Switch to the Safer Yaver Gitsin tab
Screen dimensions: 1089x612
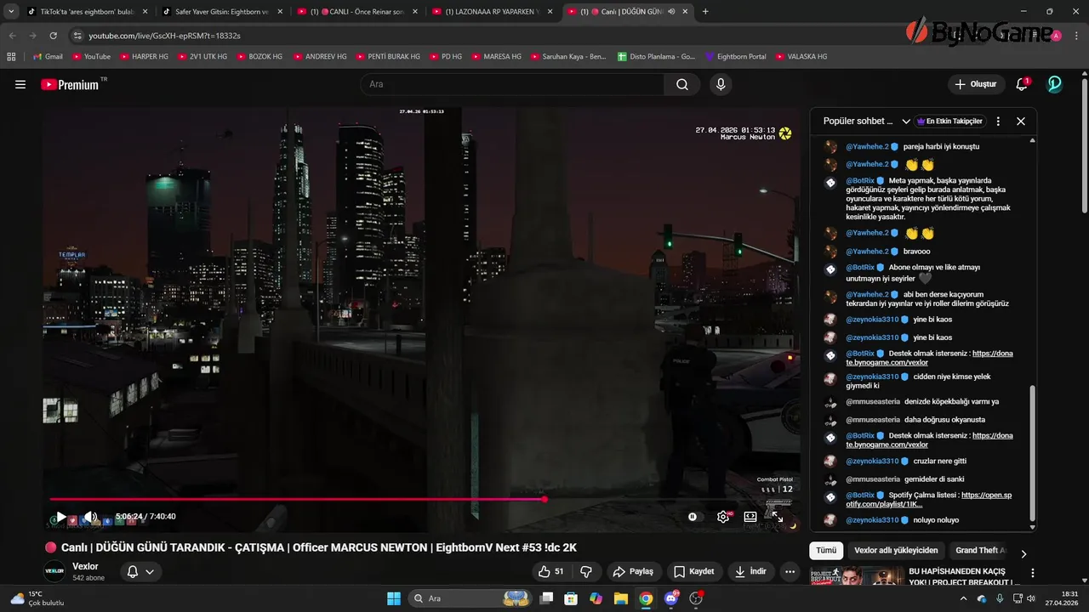click(221, 12)
